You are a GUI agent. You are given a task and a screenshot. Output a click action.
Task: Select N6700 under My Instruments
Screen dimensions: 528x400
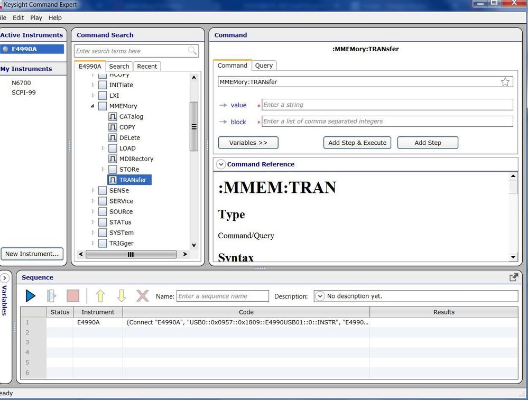(21, 83)
